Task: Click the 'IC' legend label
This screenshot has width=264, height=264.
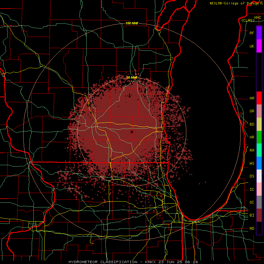Action: coord(252,189)
